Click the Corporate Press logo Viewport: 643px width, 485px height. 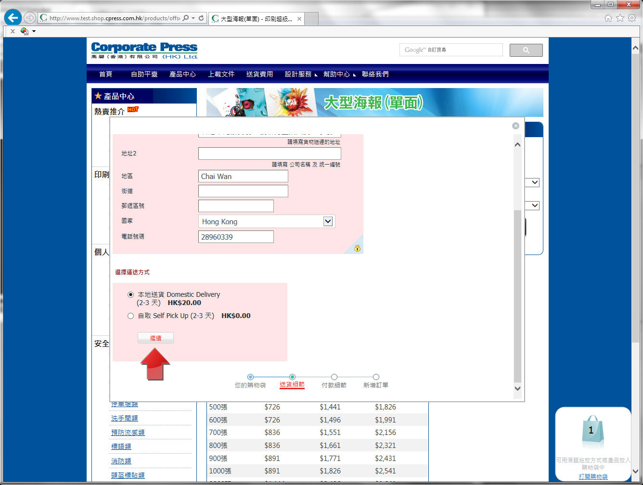144,51
